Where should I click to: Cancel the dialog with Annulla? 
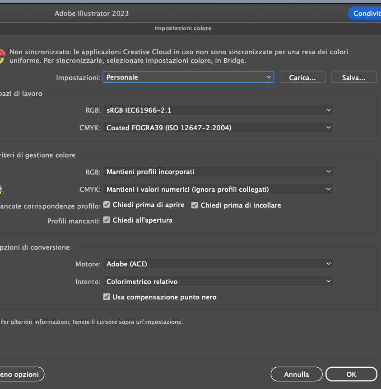[296, 374]
